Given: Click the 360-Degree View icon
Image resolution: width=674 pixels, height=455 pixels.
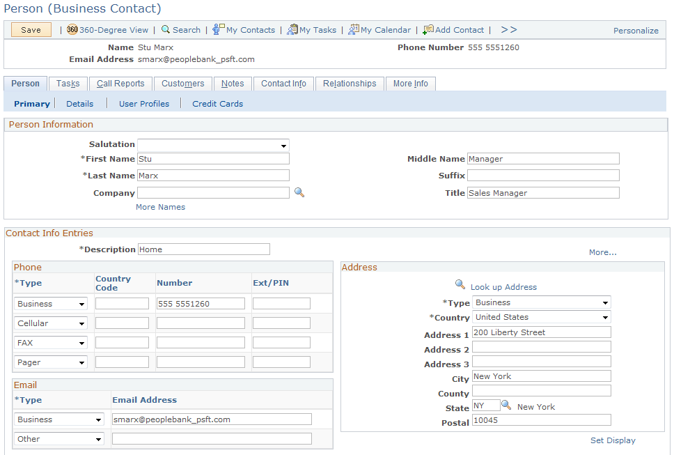Looking at the screenshot, I should tap(72, 29).
